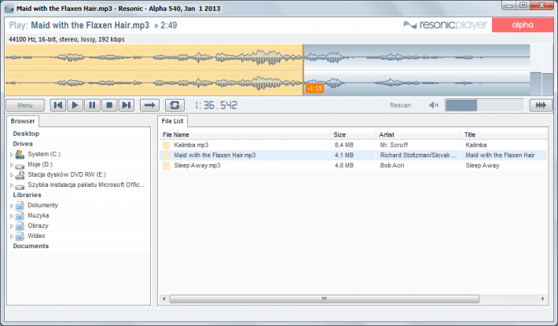This screenshot has width=558, height=326.
Task: Expand the Moje (D:) drive
Action: (11, 165)
